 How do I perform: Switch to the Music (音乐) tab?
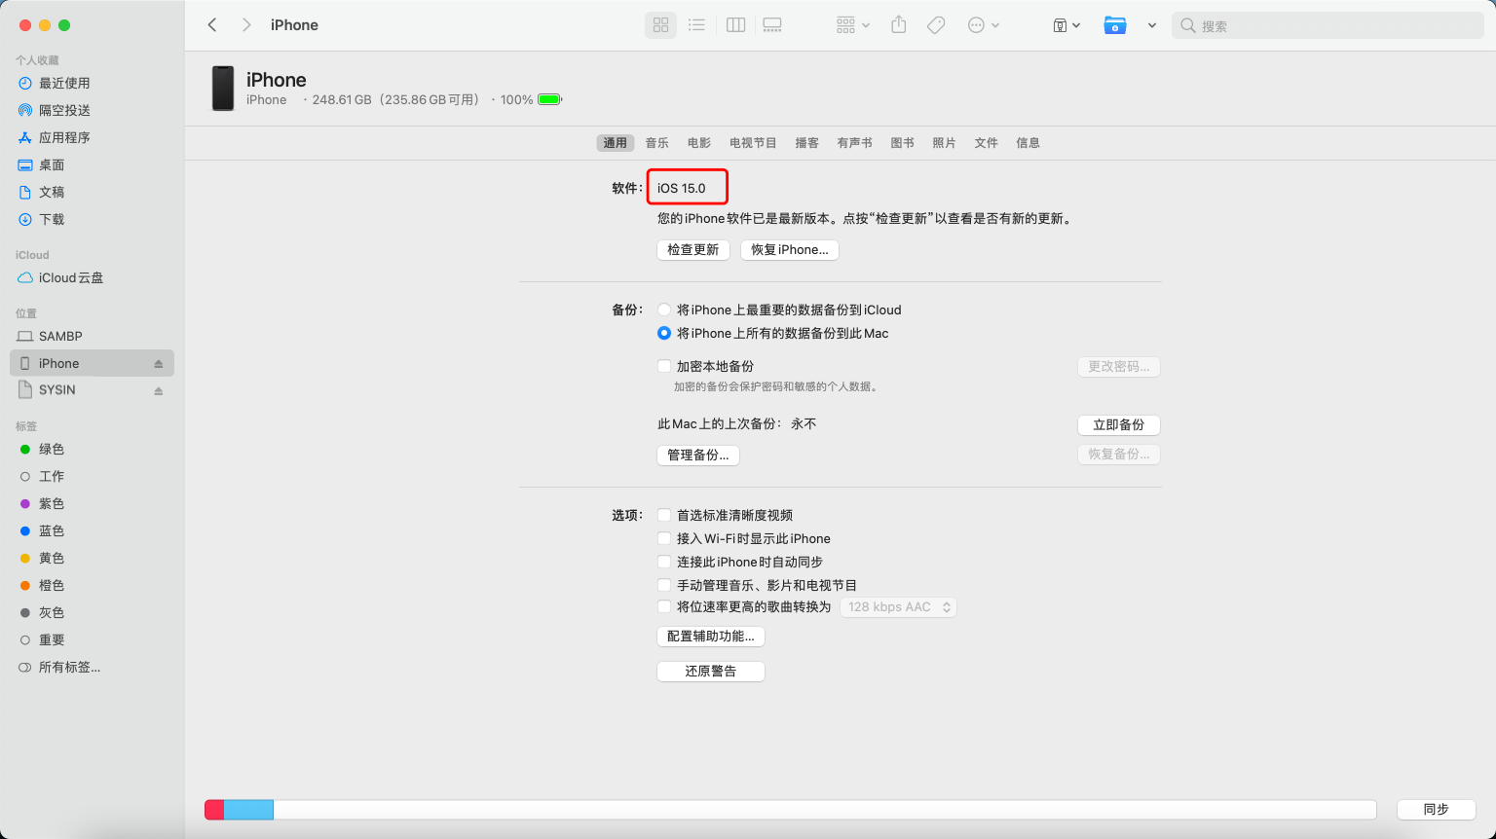click(x=657, y=143)
